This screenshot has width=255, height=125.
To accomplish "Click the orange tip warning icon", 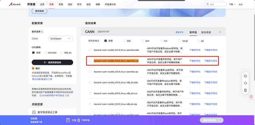I will click(x=33, y=68).
